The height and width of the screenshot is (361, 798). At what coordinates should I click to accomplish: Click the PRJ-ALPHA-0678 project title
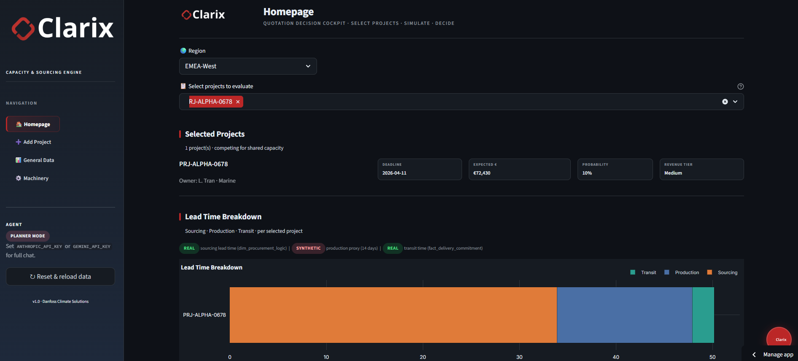click(204, 164)
